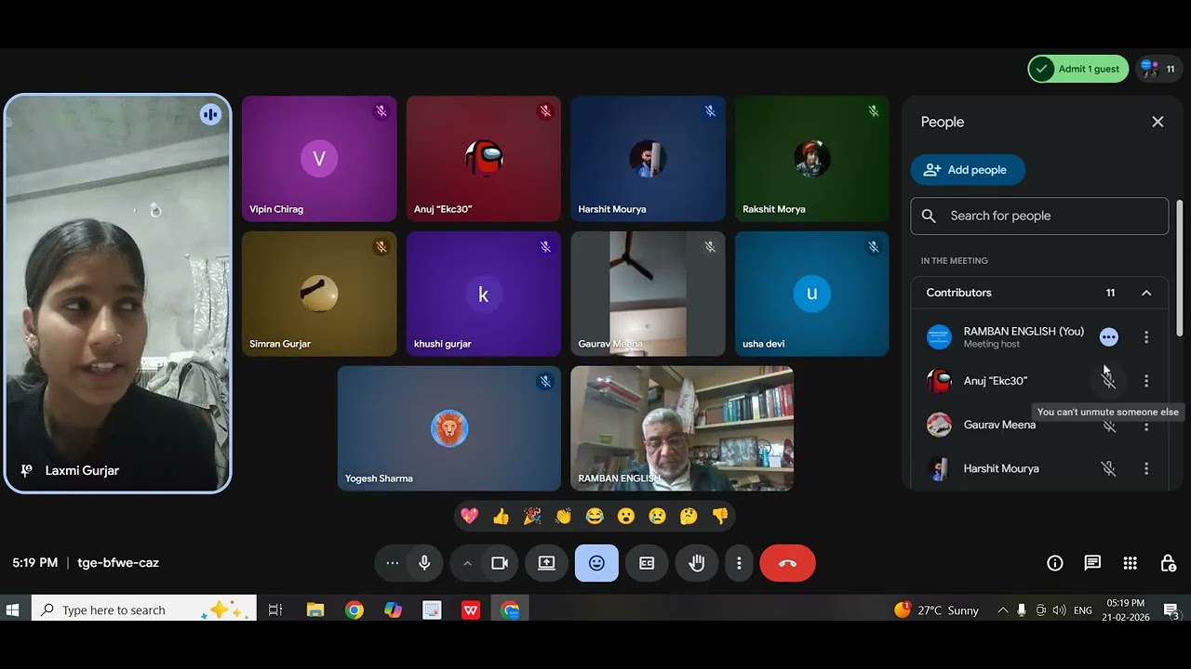The width and height of the screenshot is (1191, 669).
Task: Click the muted mic icon on usha devi's tile
Action: 874,247
